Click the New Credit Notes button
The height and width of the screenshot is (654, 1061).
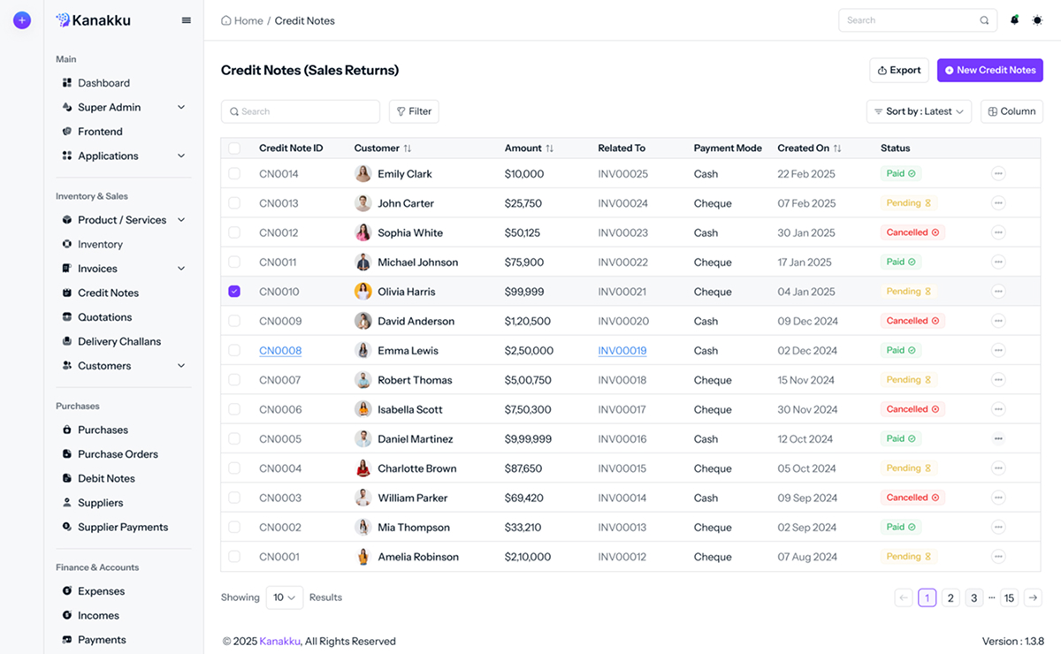[x=989, y=70]
